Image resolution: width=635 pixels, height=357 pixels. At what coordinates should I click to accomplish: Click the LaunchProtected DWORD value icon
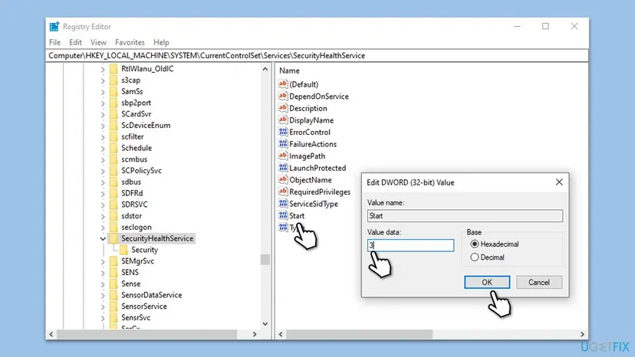pos(283,168)
